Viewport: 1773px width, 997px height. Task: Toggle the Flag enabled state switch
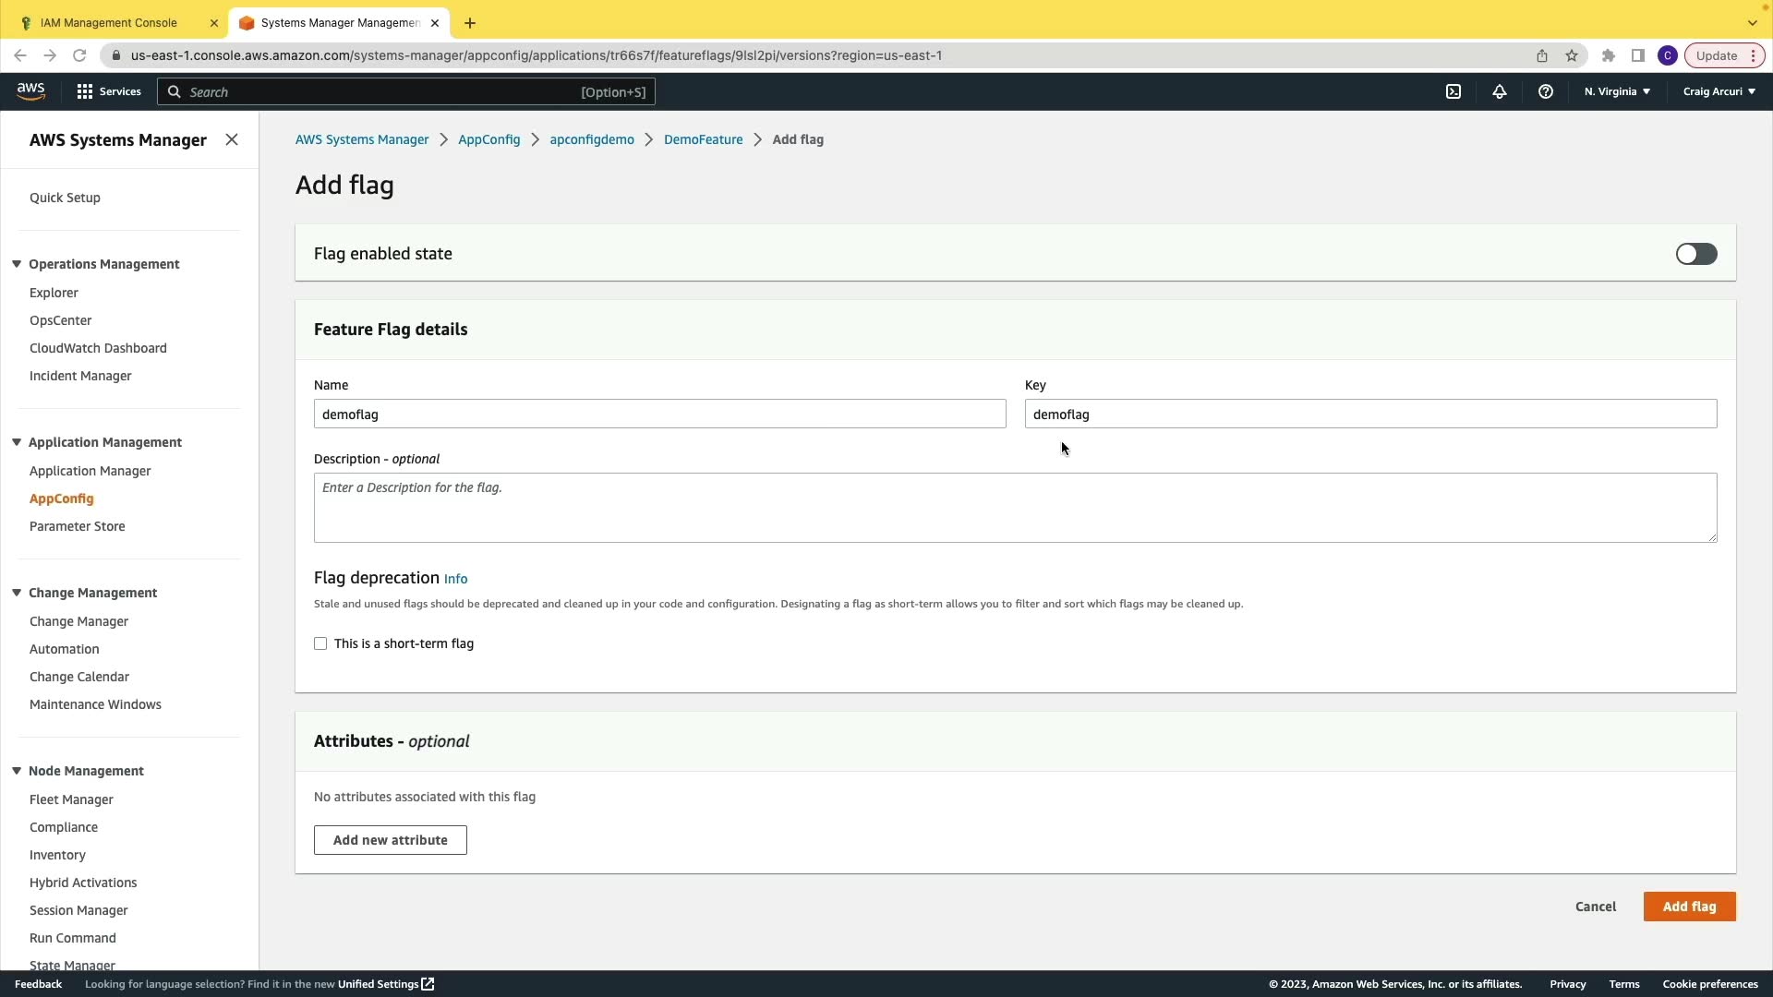click(1696, 254)
